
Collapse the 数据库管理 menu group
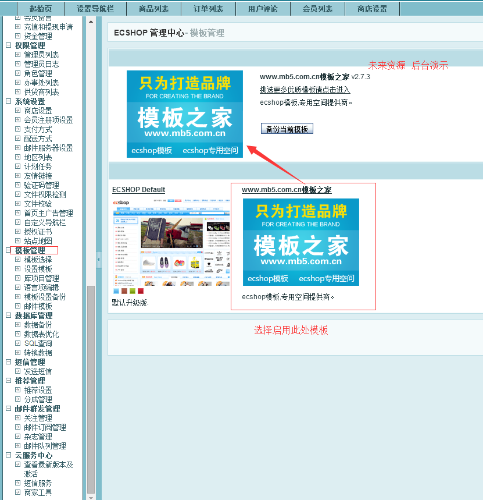click(9, 315)
